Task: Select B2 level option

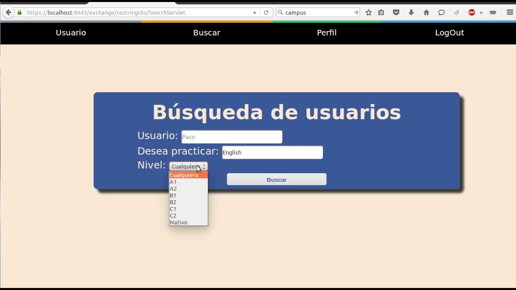Action: pyautogui.click(x=188, y=202)
